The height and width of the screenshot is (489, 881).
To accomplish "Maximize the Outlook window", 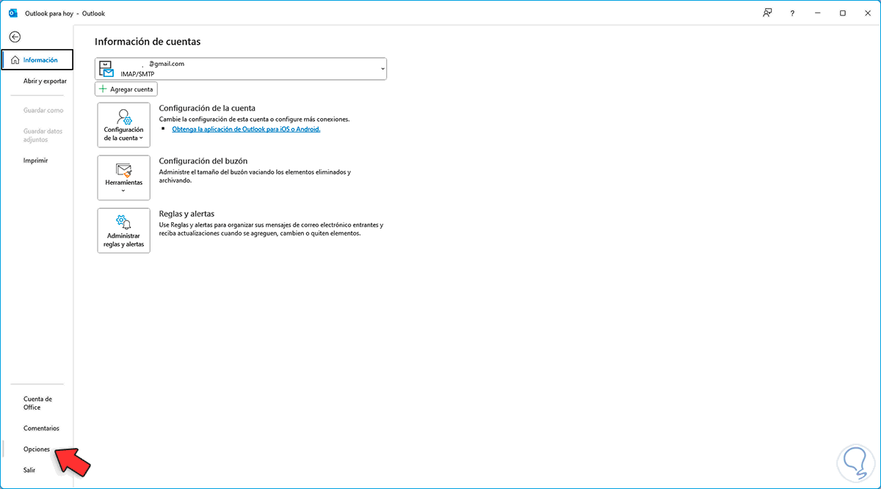I will (843, 12).
